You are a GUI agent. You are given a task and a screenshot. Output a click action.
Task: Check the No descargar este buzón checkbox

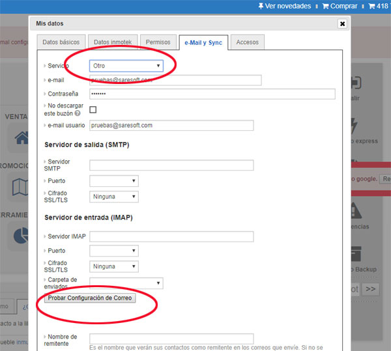(x=93, y=109)
